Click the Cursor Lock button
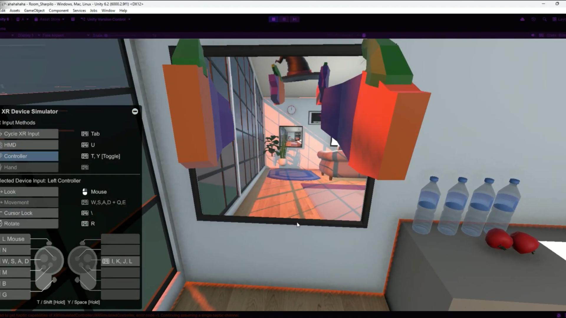 click(29, 213)
